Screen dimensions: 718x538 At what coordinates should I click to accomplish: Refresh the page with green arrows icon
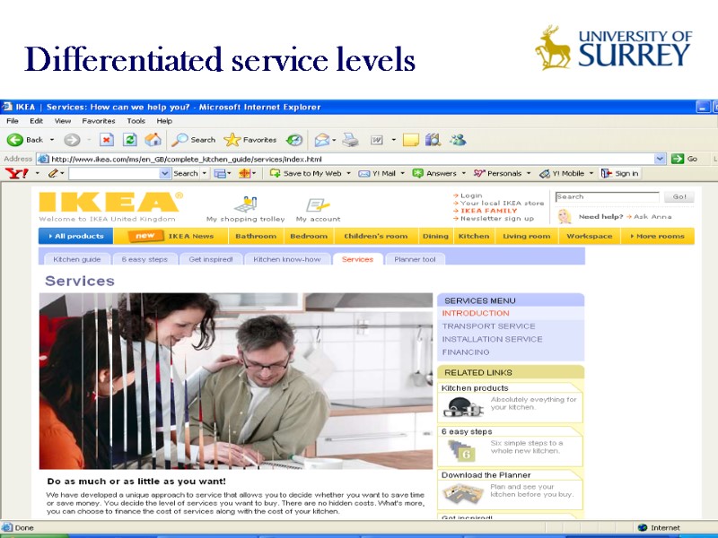(130, 140)
